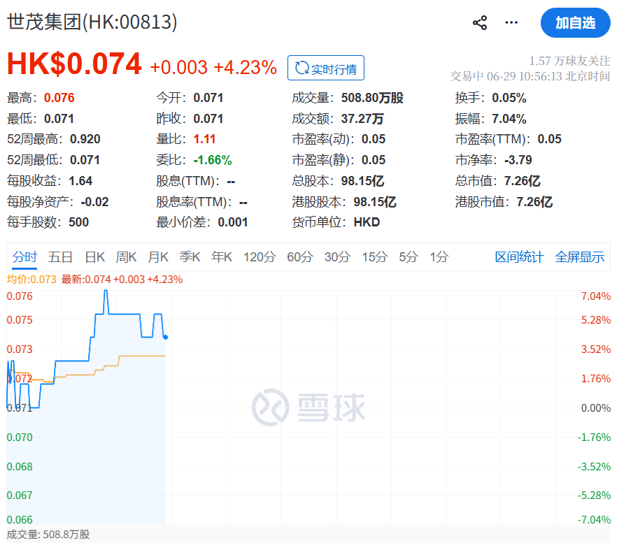This screenshot has height=543, width=633.
Task: Click the 总市值 value 7.26亿
Action: click(522, 181)
